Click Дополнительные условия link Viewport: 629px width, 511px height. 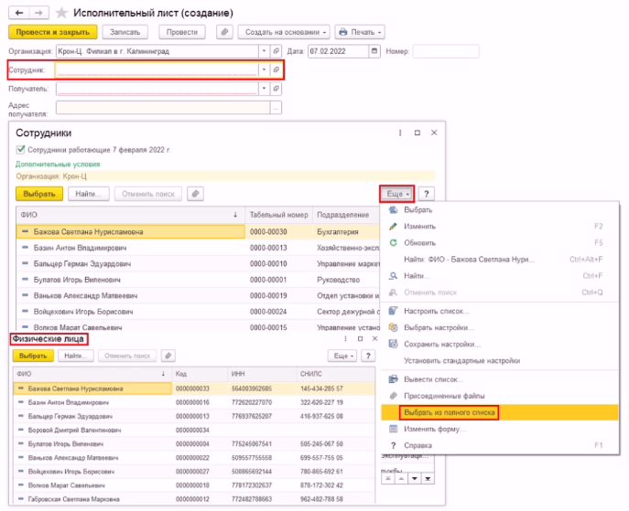58,165
